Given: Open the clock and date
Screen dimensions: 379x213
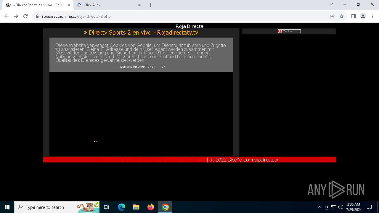Looking at the screenshot, I should click(x=354, y=207).
